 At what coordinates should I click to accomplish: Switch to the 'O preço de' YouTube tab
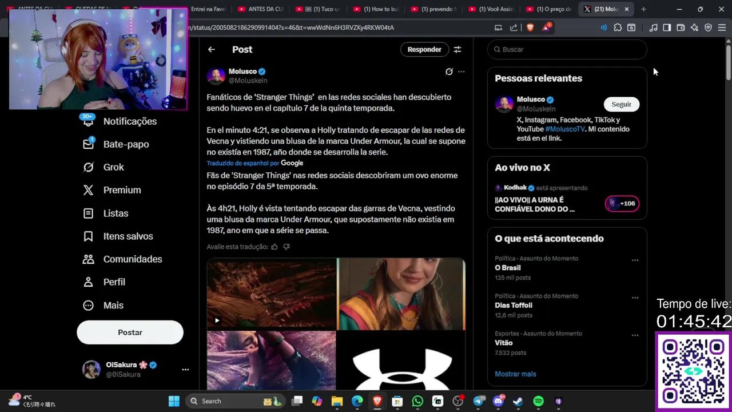(x=548, y=9)
